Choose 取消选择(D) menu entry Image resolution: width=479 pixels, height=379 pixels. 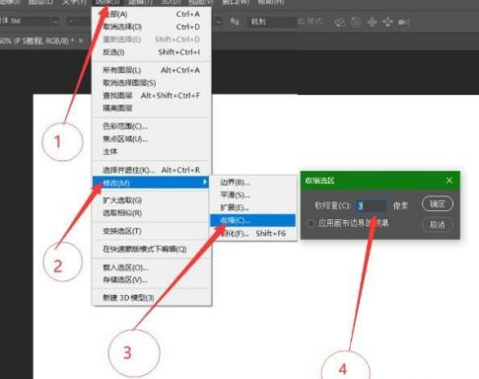[151, 27]
